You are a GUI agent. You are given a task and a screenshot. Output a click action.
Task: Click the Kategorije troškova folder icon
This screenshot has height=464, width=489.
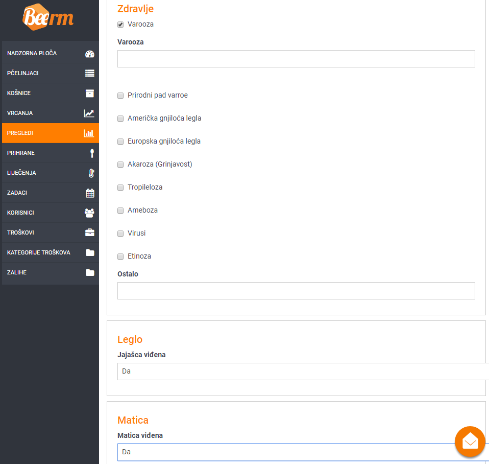(90, 252)
